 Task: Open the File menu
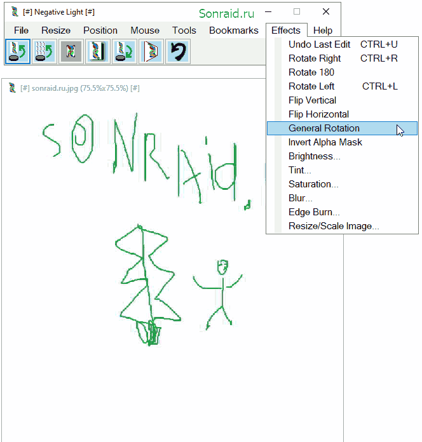pyautogui.click(x=21, y=30)
